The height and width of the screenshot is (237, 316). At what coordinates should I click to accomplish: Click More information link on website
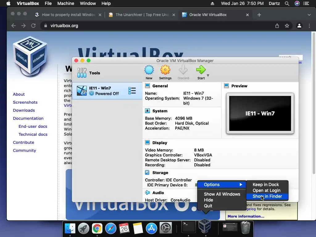246,216
